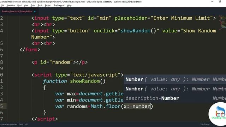Click the 'Show Random' value text
This screenshot has width=226, height=127.
point(200,31)
